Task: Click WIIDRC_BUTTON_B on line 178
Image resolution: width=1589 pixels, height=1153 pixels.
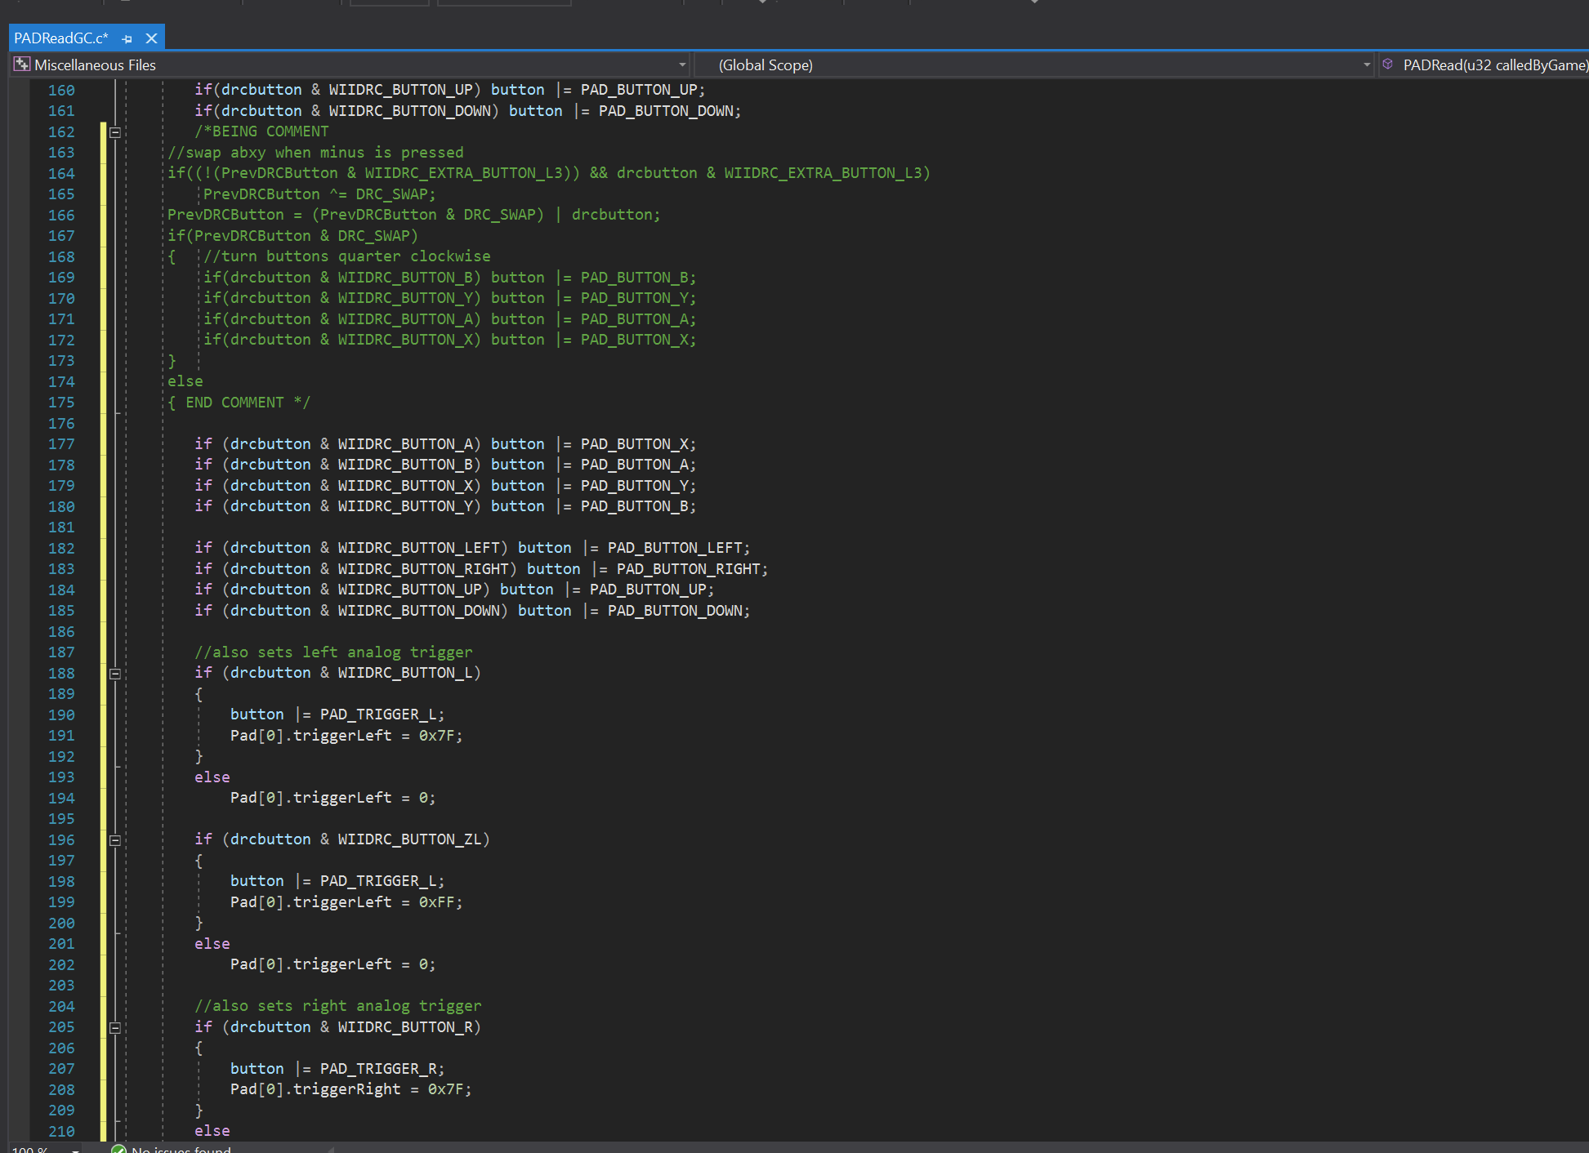Action: pos(404,465)
